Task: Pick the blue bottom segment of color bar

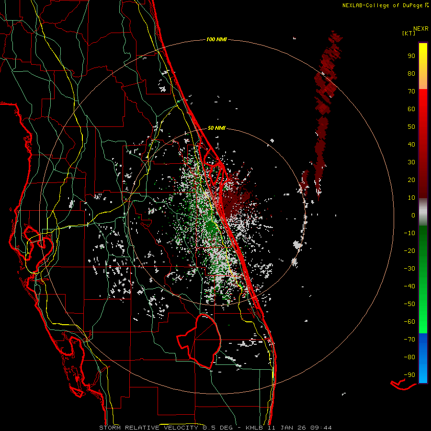Action: click(423, 358)
